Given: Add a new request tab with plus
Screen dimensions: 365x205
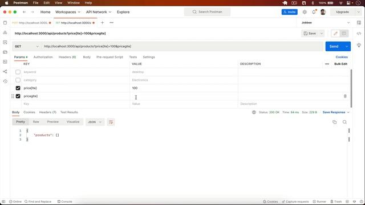Looking at the screenshot, I should (x=102, y=23).
